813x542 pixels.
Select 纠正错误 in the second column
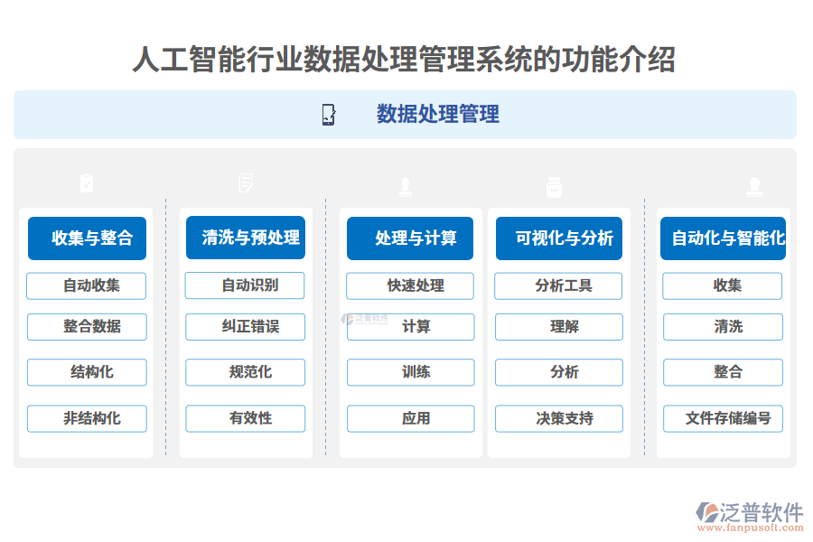[x=245, y=327]
